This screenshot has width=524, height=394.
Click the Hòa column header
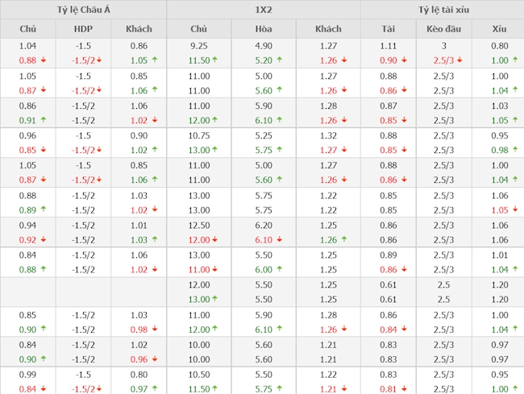[263, 29]
